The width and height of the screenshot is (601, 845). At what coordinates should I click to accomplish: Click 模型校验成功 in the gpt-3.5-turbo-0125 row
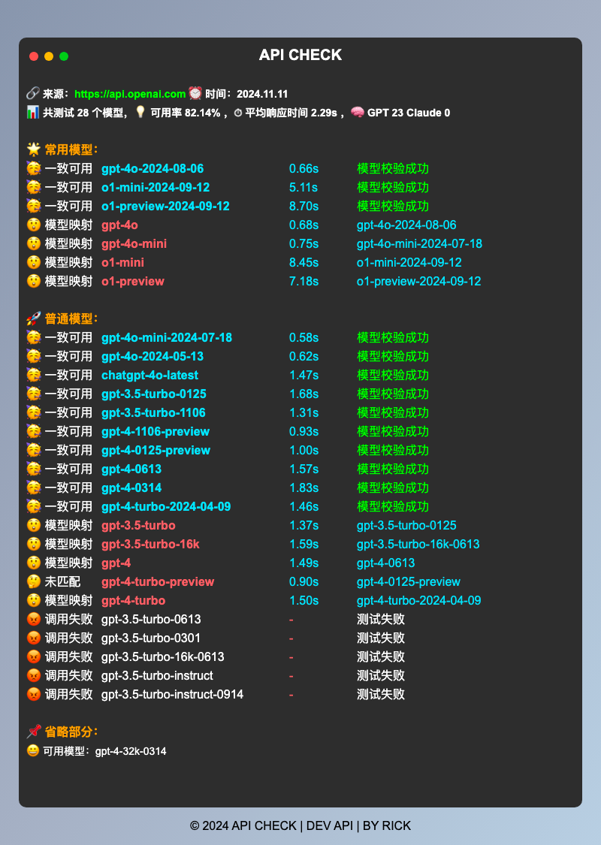pos(393,394)
